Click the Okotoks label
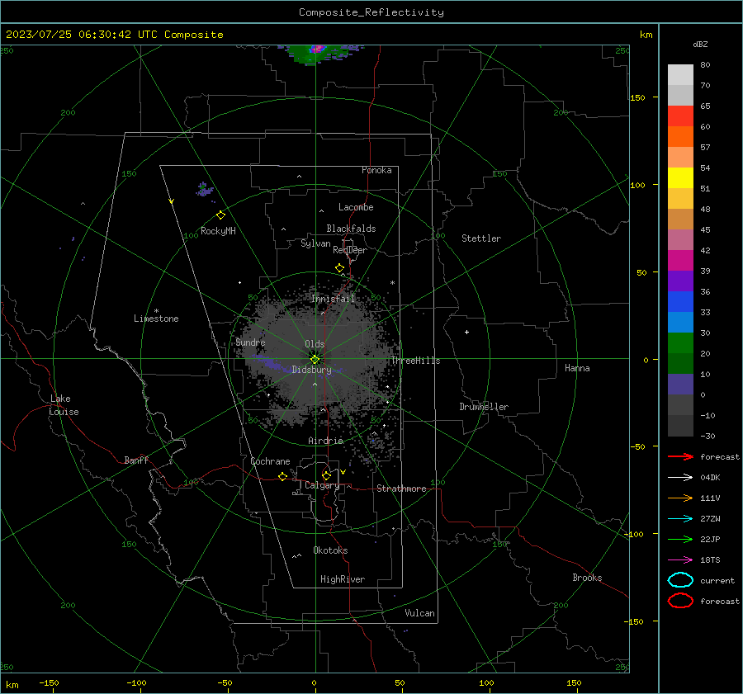 [330, 550]
